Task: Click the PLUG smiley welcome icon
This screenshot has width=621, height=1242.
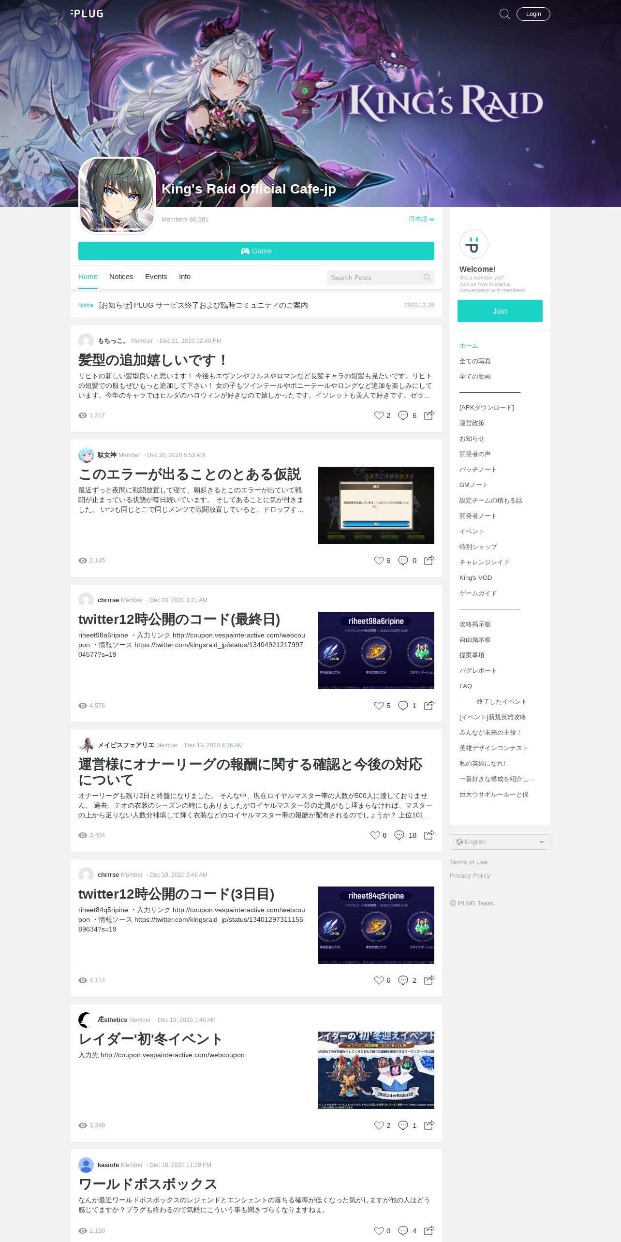Action: 474,244
